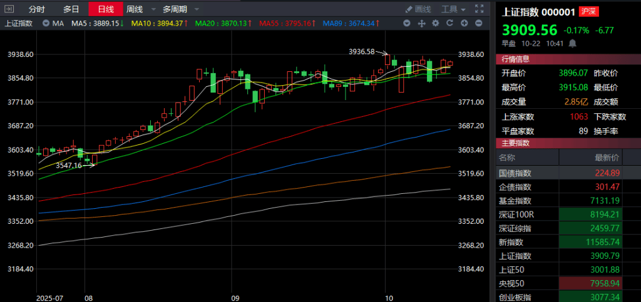Select the 日线 daily chart tab
641x302 pixels.
pyautogui.click(x=105, y=9)
